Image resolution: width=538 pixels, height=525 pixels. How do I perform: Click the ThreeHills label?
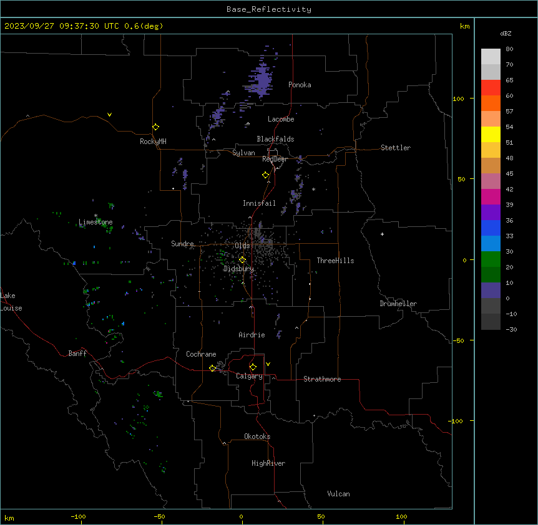tap(335, 261)
